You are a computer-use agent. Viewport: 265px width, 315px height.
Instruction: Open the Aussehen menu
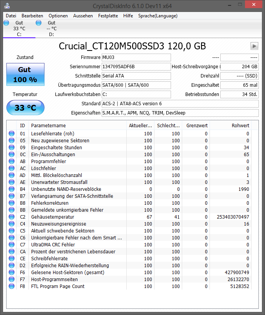point(83,16)
